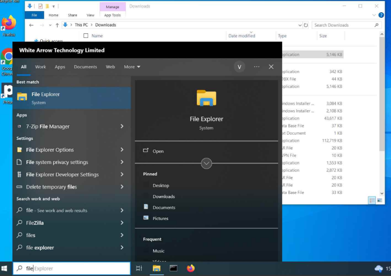Image resolution: width=391 pixels, height=276 pixels.
Task: Switch to the Apps search filter tab
Action: [60, 67]
